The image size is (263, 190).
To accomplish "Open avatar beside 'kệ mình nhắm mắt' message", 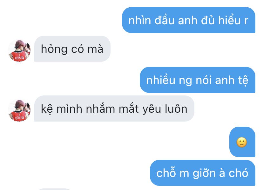I will tap(19, 110).
